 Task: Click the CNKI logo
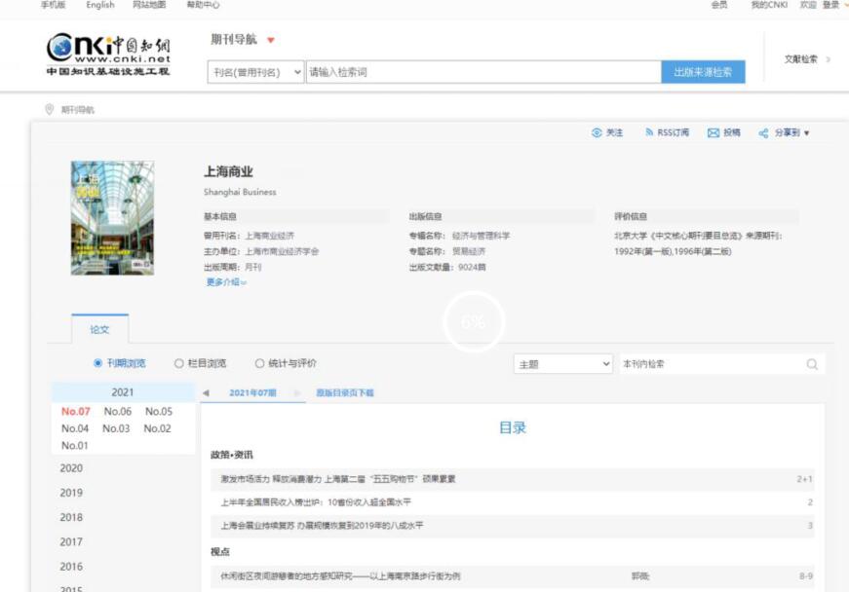click(108, 55)
